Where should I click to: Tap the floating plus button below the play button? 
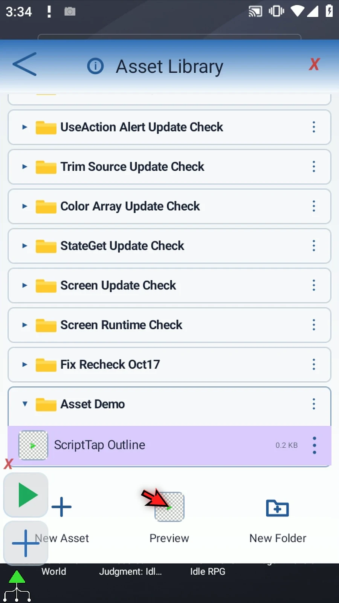pos(26,543)
